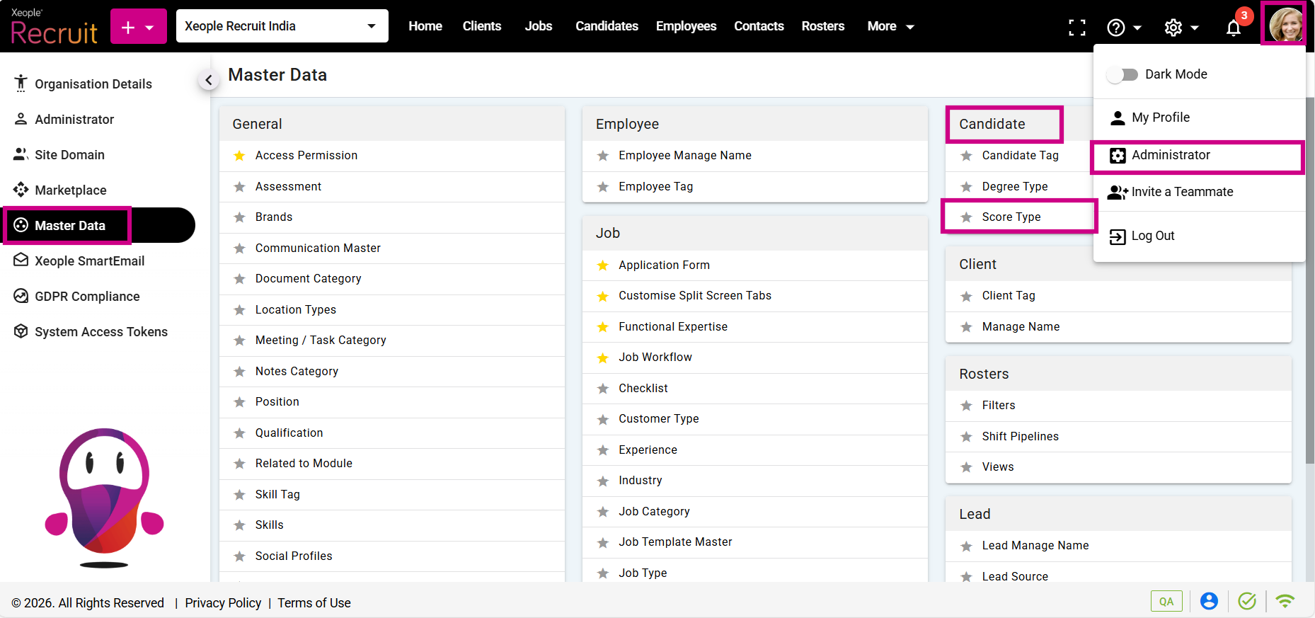Open the help question mark icon
This screenshot has height=618, width=1315.
[x=1116, y=28]
